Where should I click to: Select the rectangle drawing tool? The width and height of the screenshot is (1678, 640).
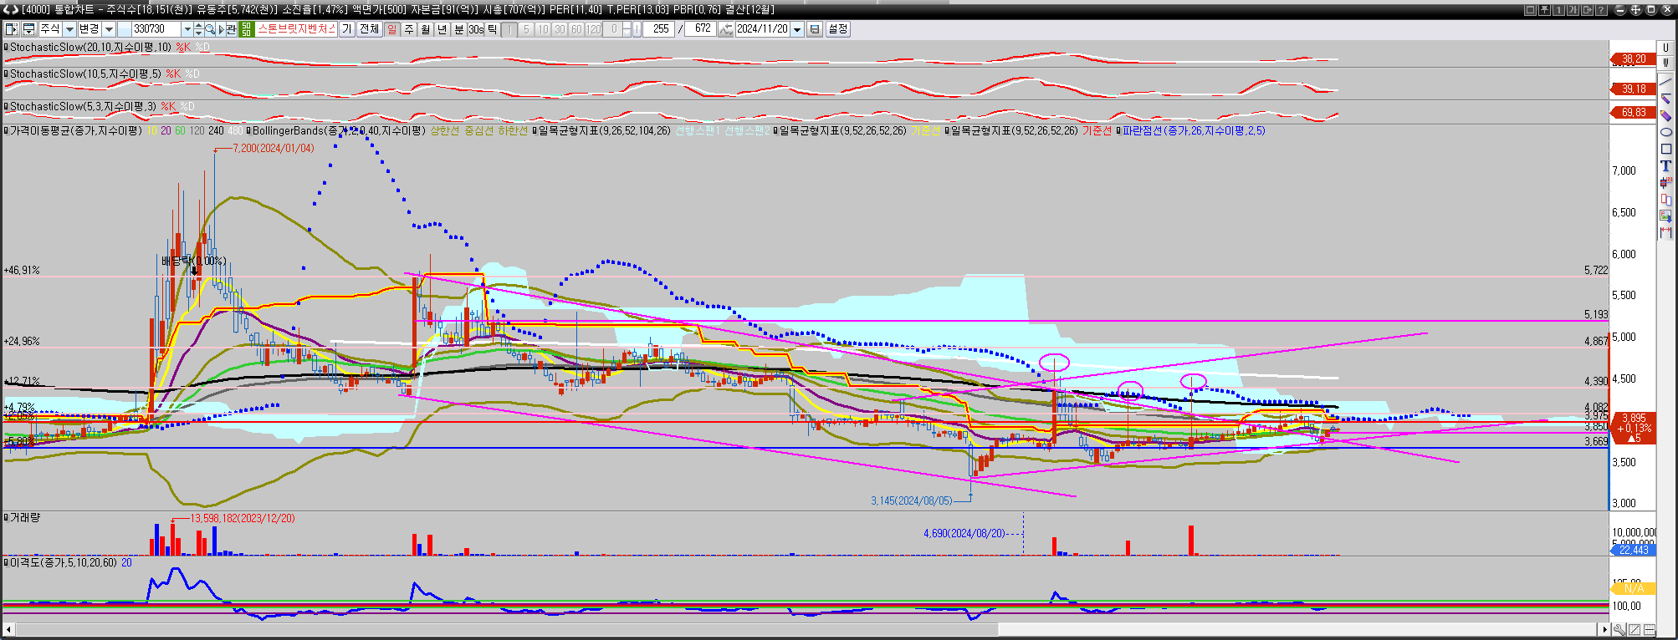(x=1665, y=149)
